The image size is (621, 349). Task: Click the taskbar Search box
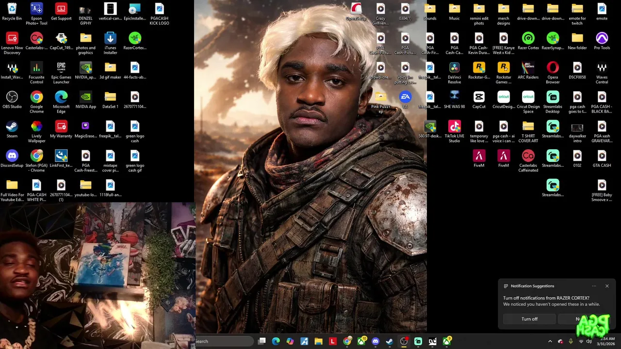tap(224, 341)
